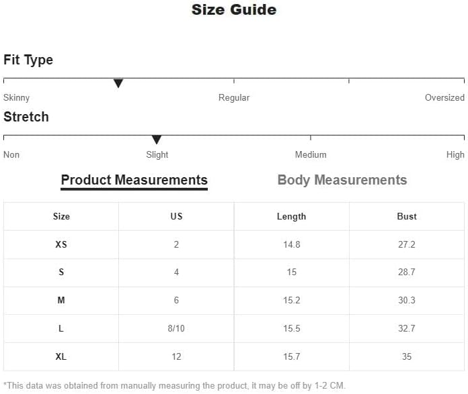This screenshot has height=394, width=468.
Task: Select the XS size row label
Action: [x=61, y=244]
